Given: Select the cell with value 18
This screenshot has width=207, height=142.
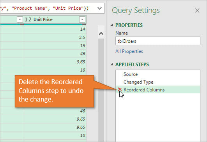Looking at the screenshot, I should pos(55,46).
